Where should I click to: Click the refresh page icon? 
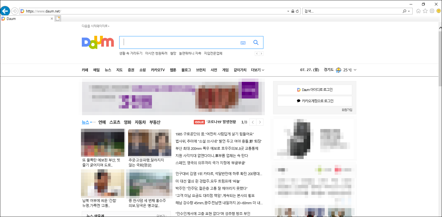(x=297, y=11)
